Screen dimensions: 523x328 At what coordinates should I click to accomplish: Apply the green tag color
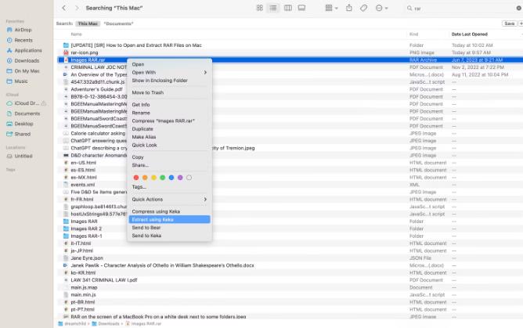(162, 178)
